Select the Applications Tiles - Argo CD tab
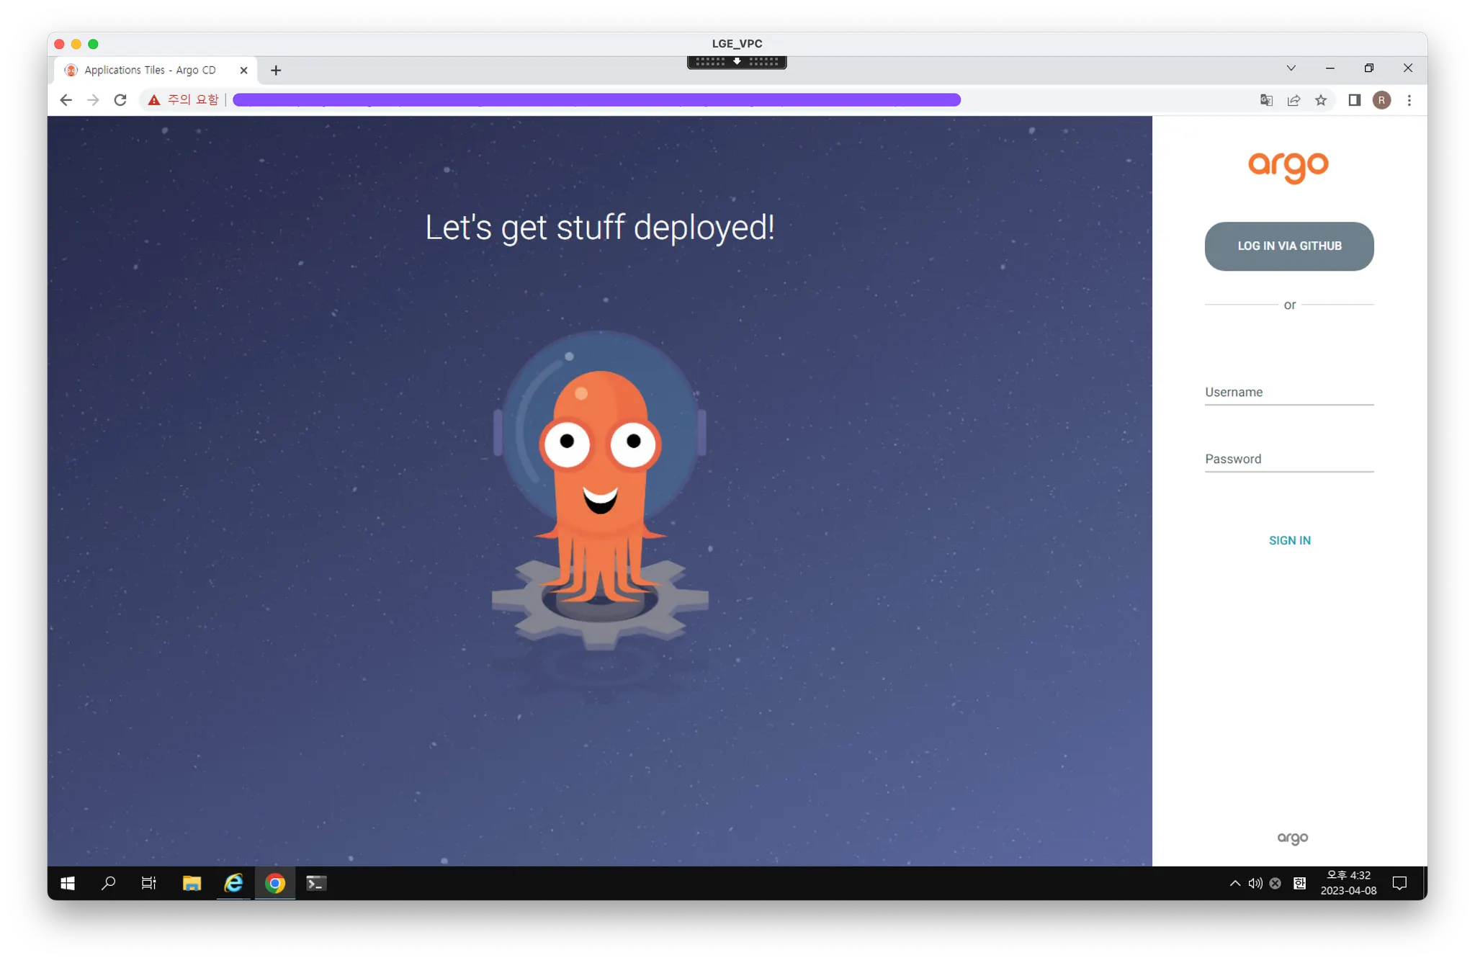 click(150, 71)
